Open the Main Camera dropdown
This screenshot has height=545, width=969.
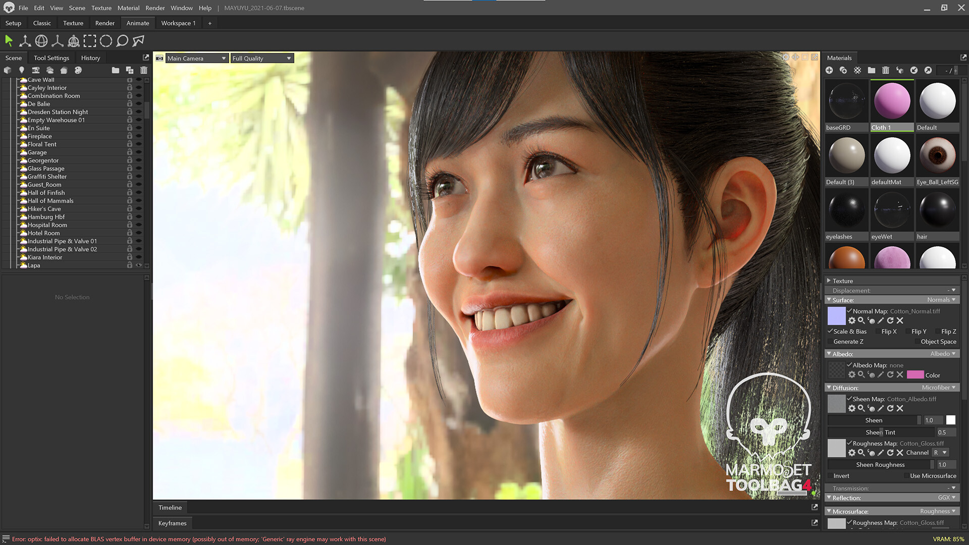[x=196, y=58]
